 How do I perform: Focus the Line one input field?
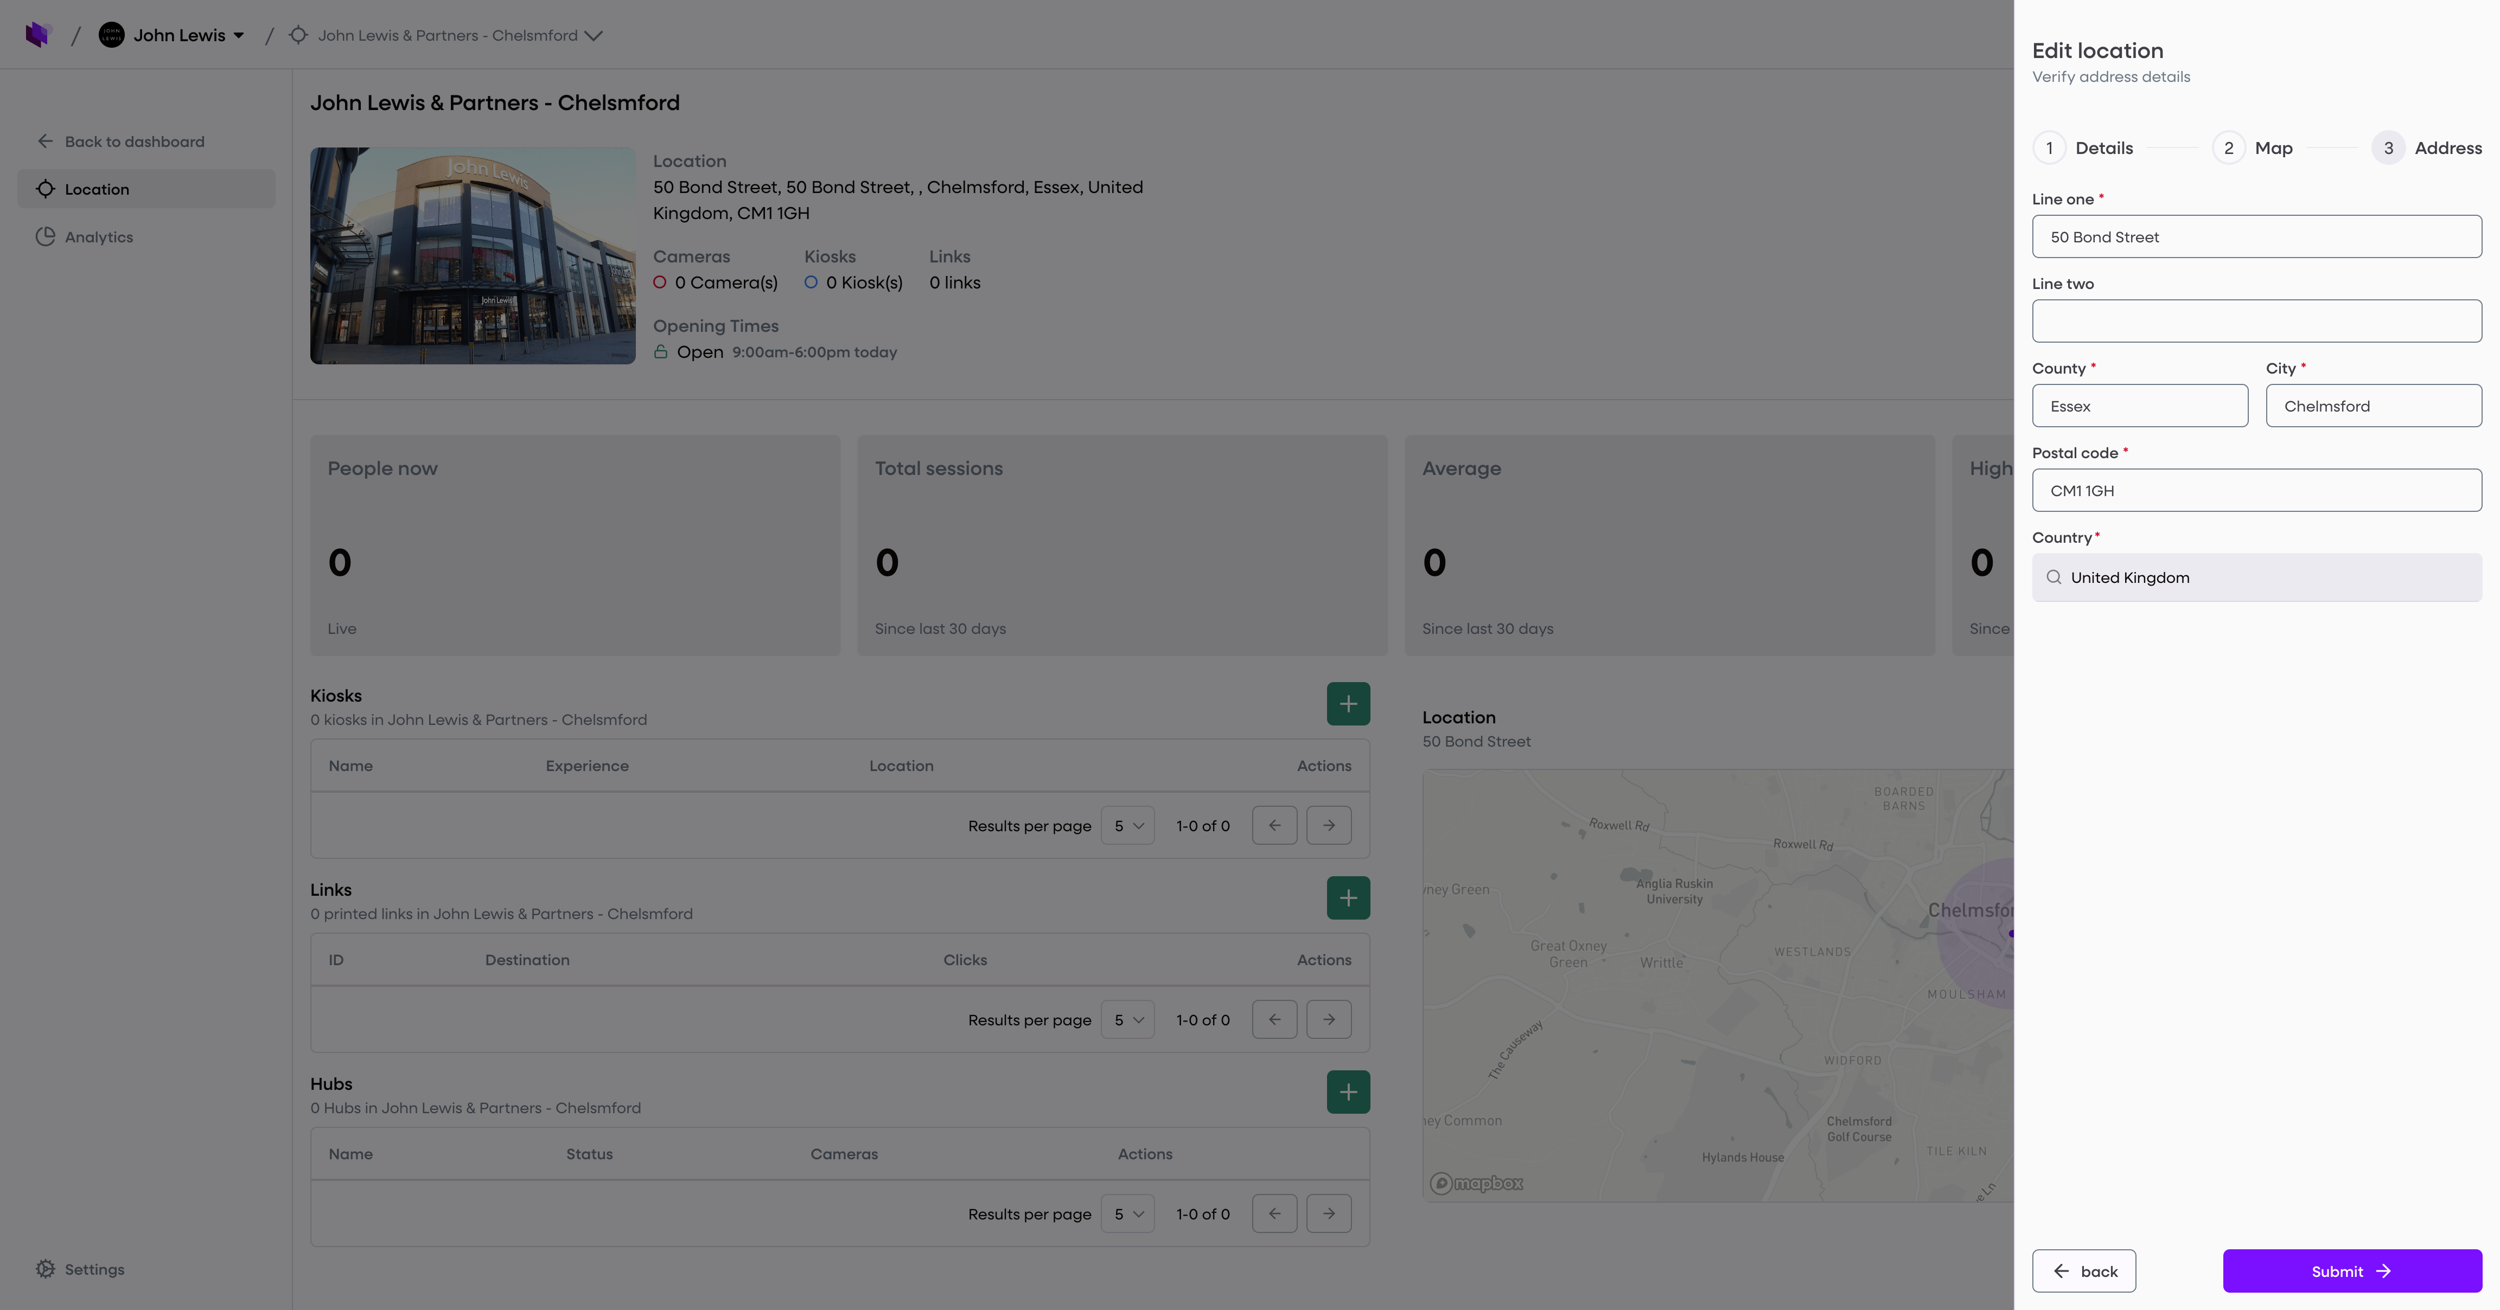(x=2256, y=236)
